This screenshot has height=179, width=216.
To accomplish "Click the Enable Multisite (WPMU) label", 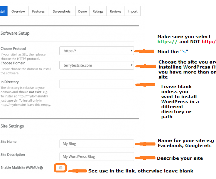I will click(20, 167).
